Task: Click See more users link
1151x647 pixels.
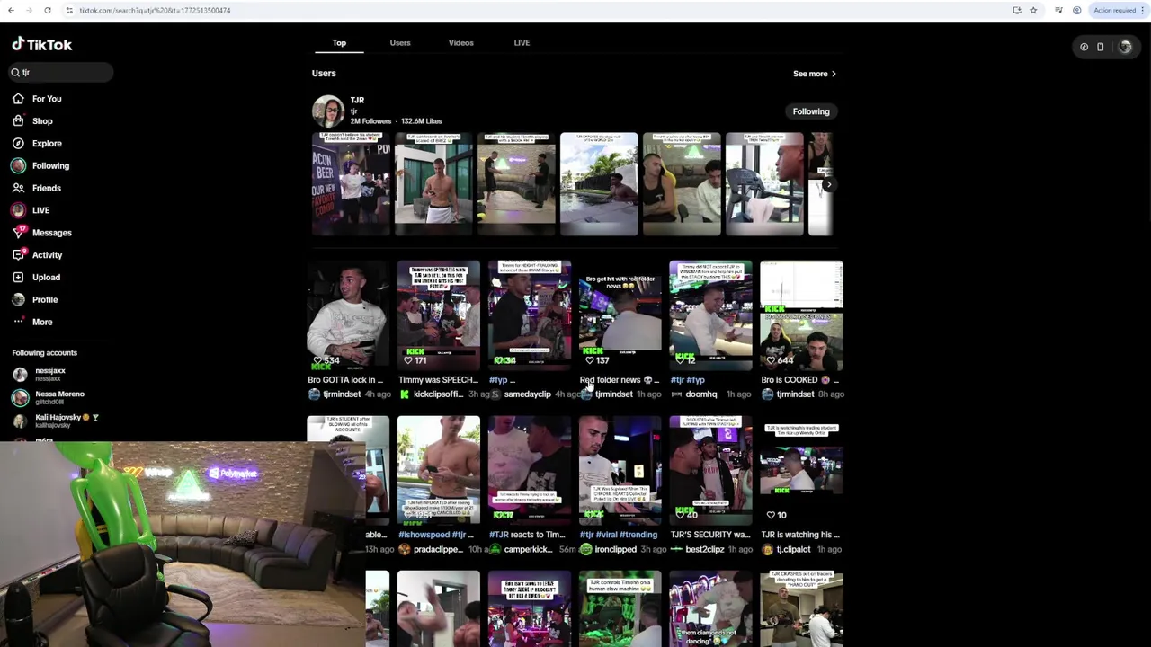Action: point(814,74)
